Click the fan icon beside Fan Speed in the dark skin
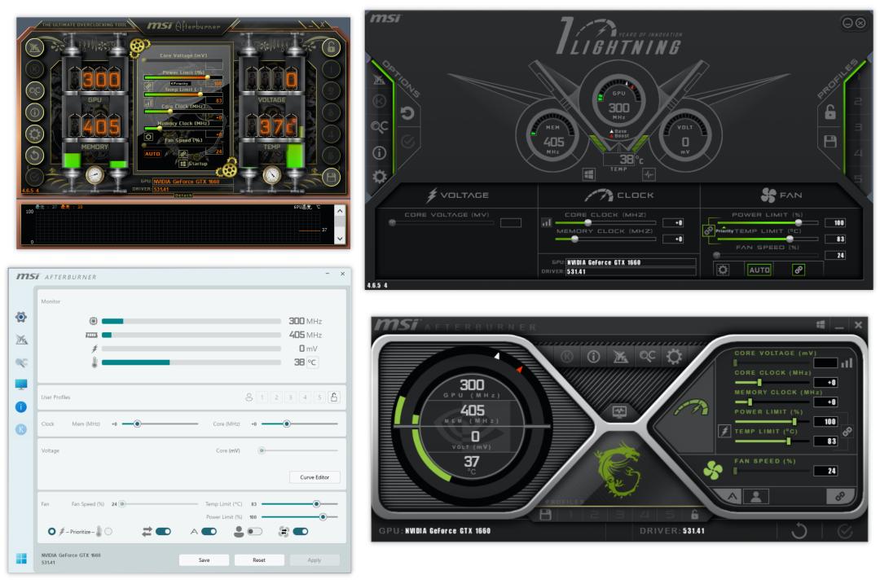This screenshot has width=880, height=584. click(712, 471)
